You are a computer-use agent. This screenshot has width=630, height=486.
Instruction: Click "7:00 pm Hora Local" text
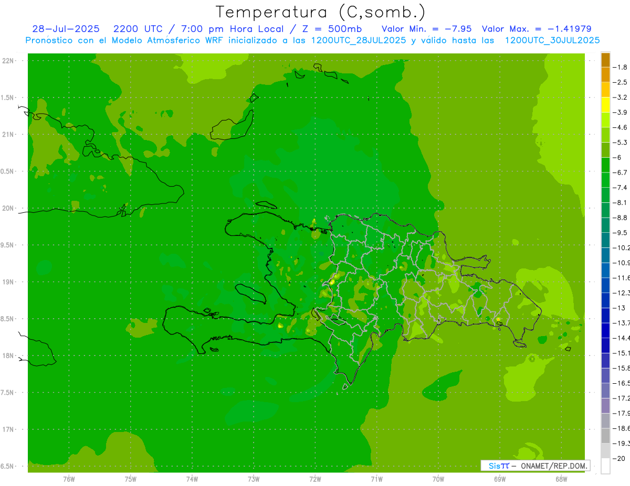coord(233,29)
